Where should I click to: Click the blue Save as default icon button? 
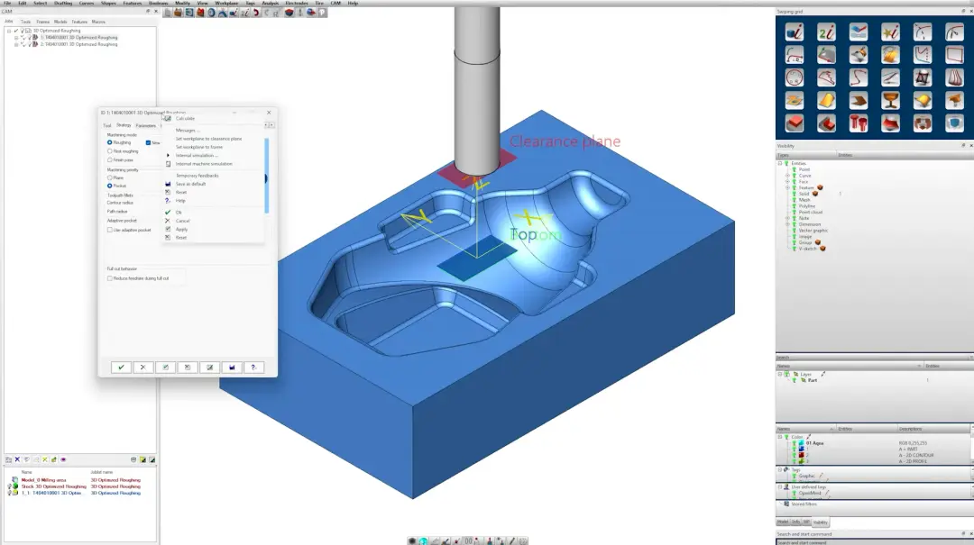(x=232, y=367)
